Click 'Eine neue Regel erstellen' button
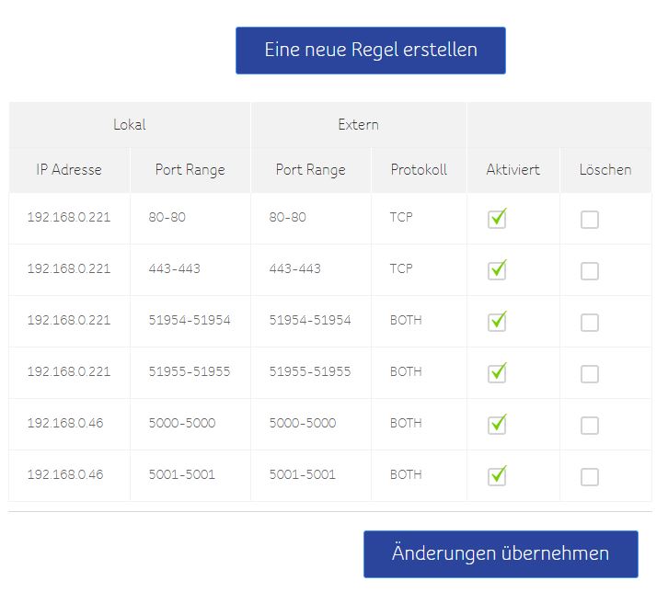 (370, 51)
